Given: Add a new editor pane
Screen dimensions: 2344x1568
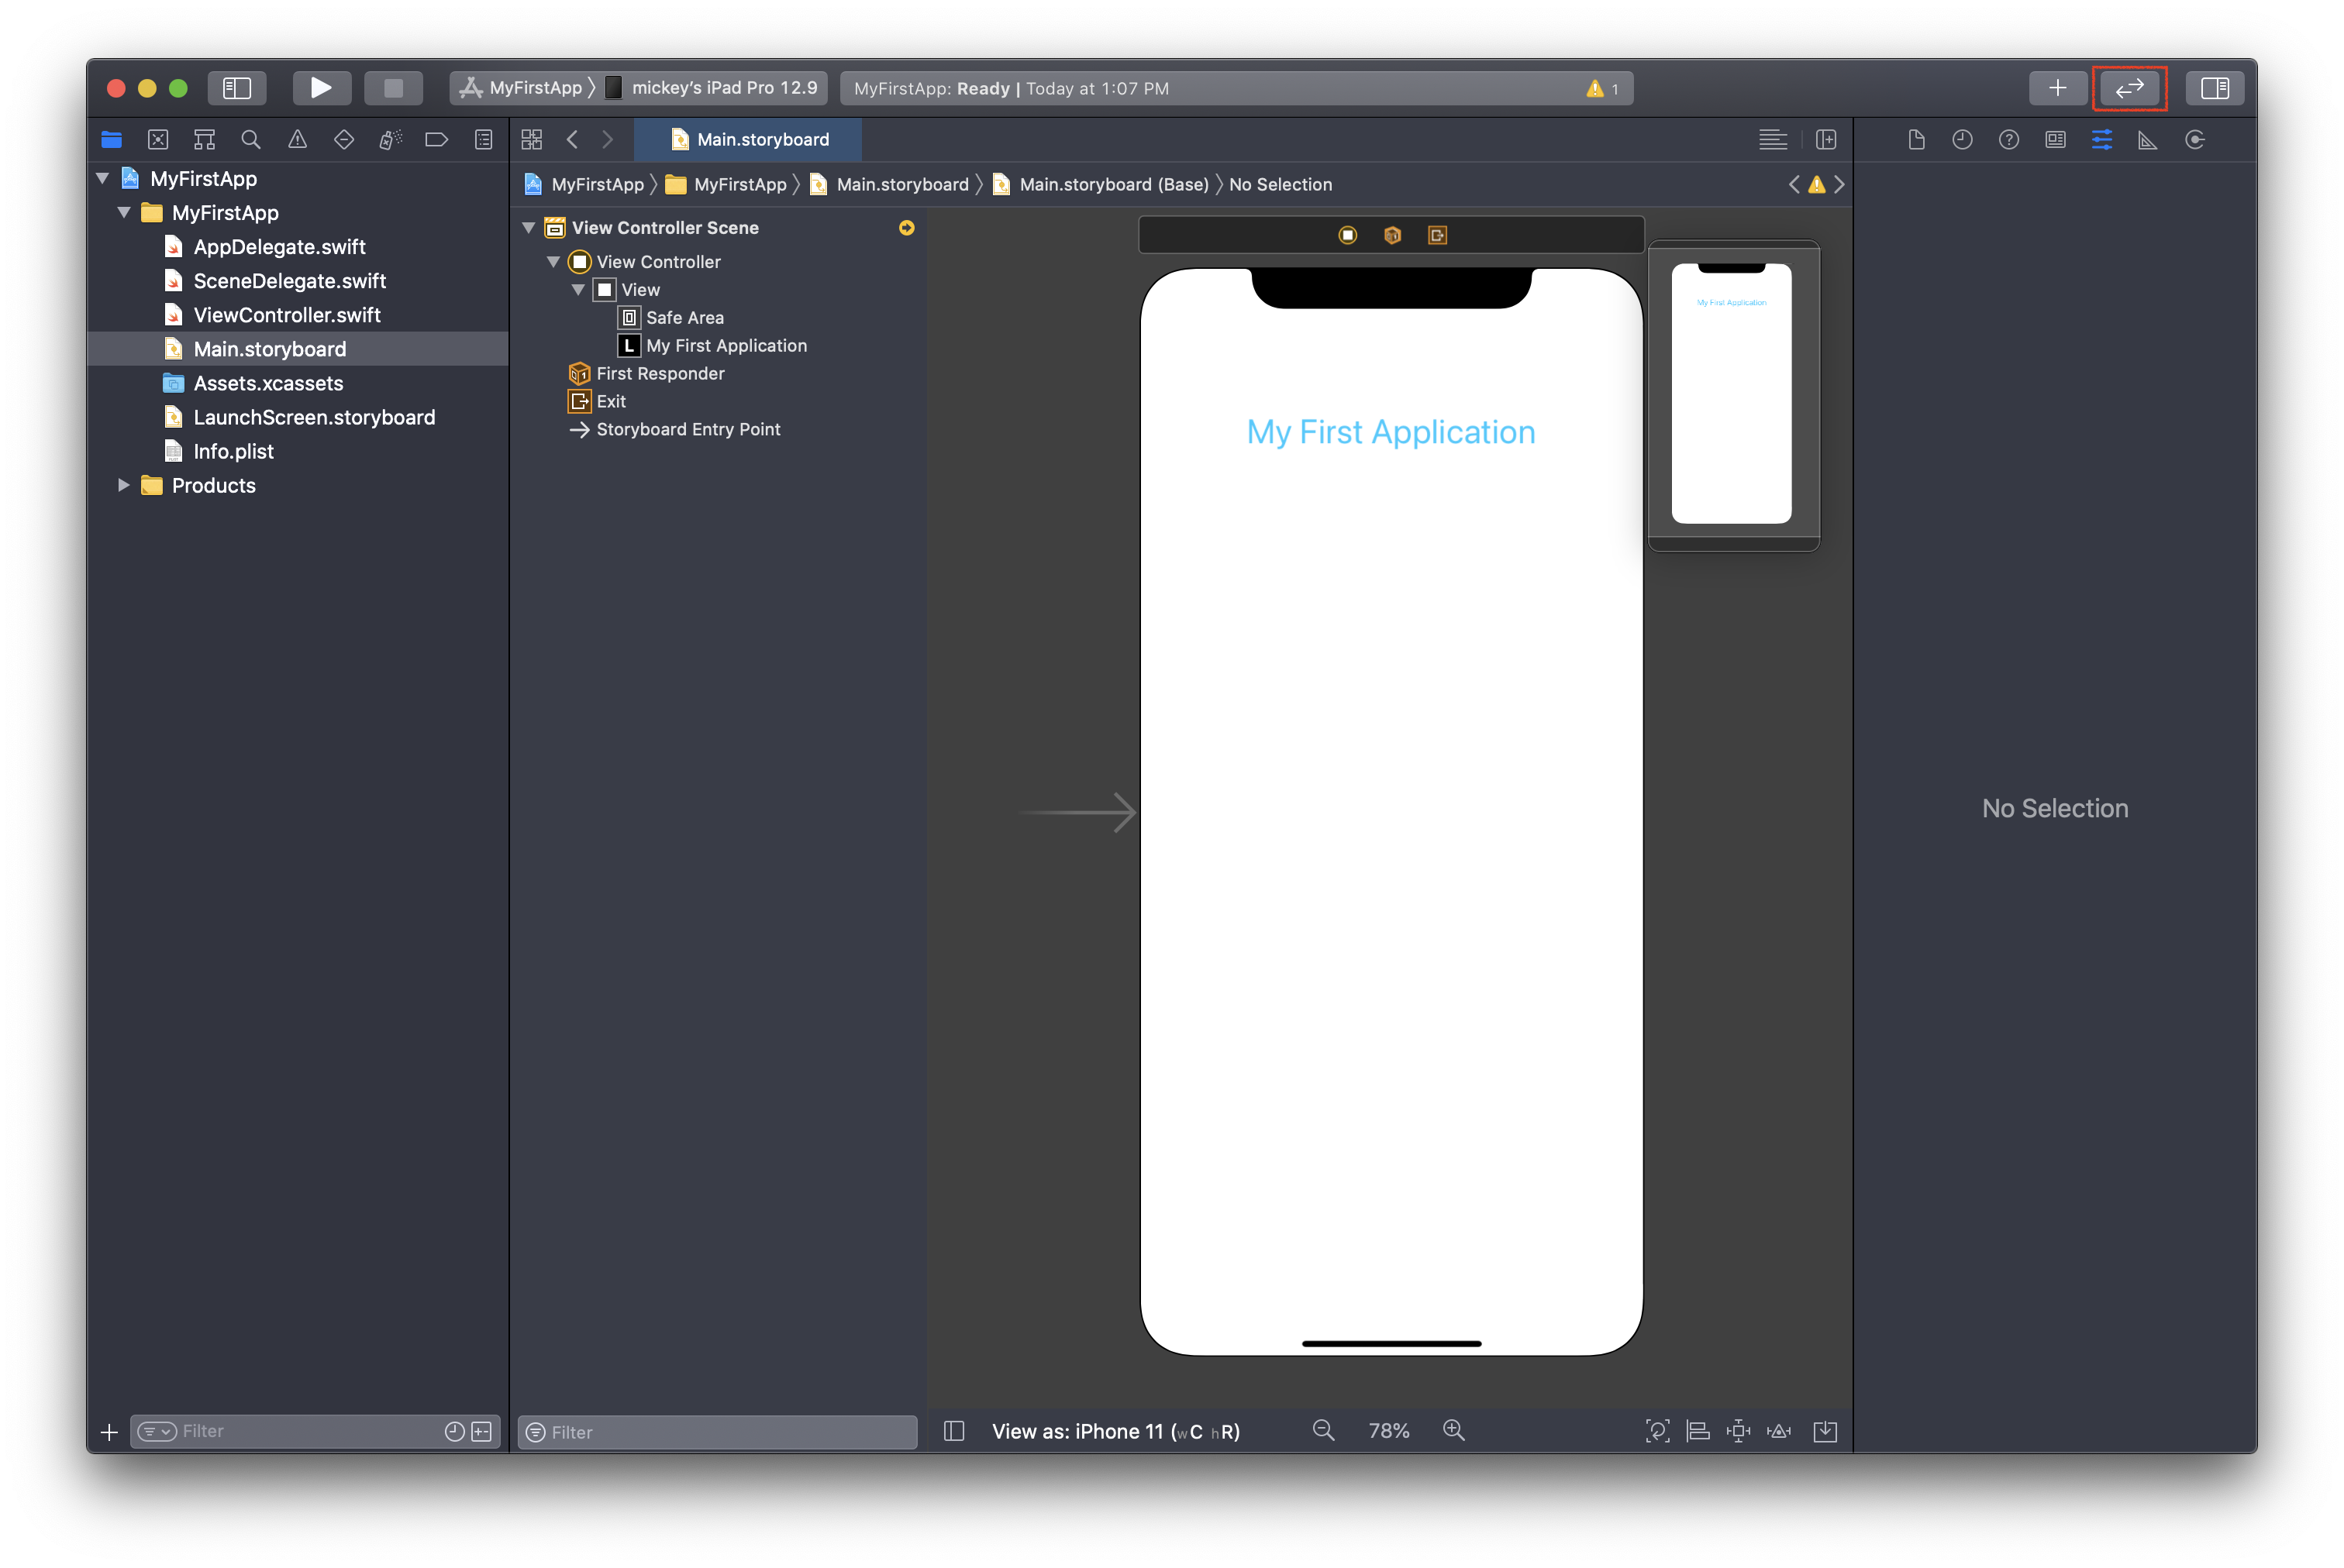Looking at the screenshot, I should (x=1825, y=139).
